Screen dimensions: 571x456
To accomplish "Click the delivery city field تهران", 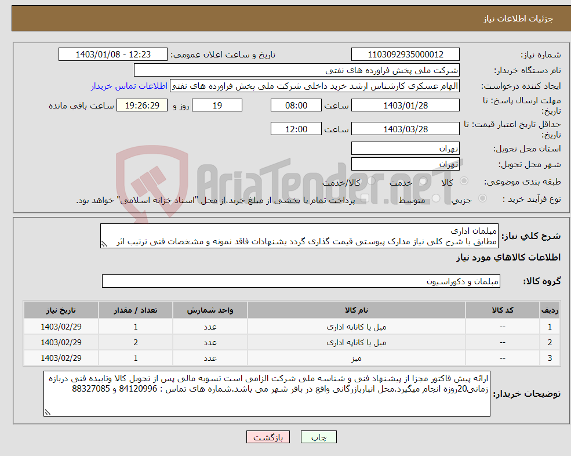I will (x=405, y=164).
